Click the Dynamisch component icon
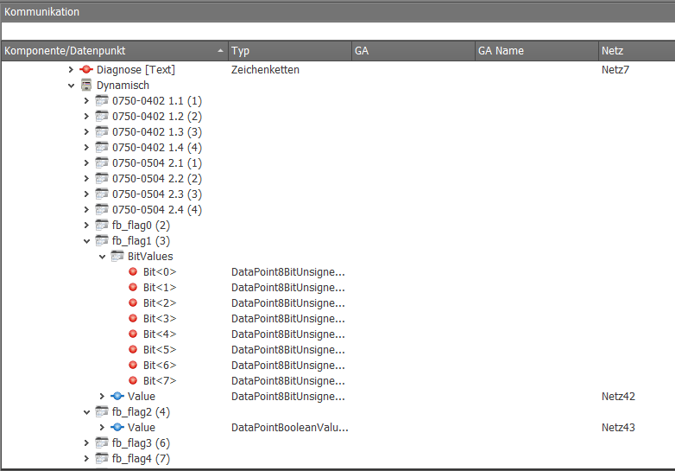The height and width of the screenshot is (471, 675). tap(86, 86)
